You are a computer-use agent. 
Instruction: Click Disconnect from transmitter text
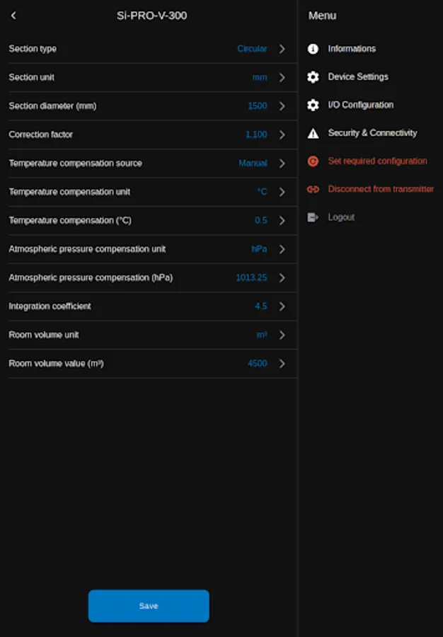point(381,190)
